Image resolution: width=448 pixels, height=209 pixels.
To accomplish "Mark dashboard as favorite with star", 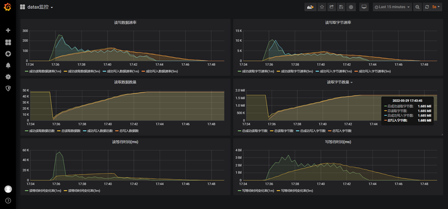I will (322, 7).
